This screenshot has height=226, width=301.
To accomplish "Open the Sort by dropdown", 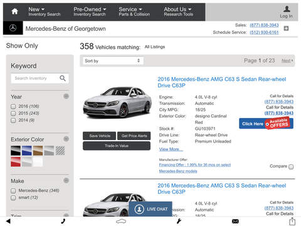I will coord(113,61).
